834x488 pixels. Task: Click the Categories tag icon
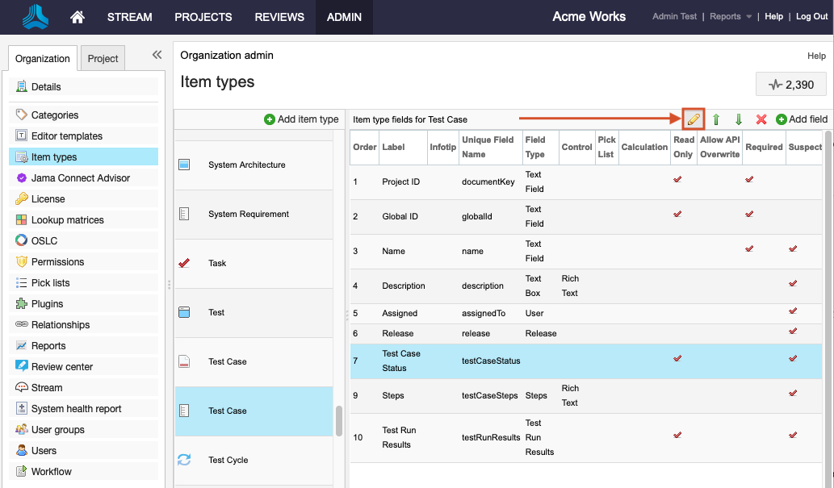pos(21,115)
